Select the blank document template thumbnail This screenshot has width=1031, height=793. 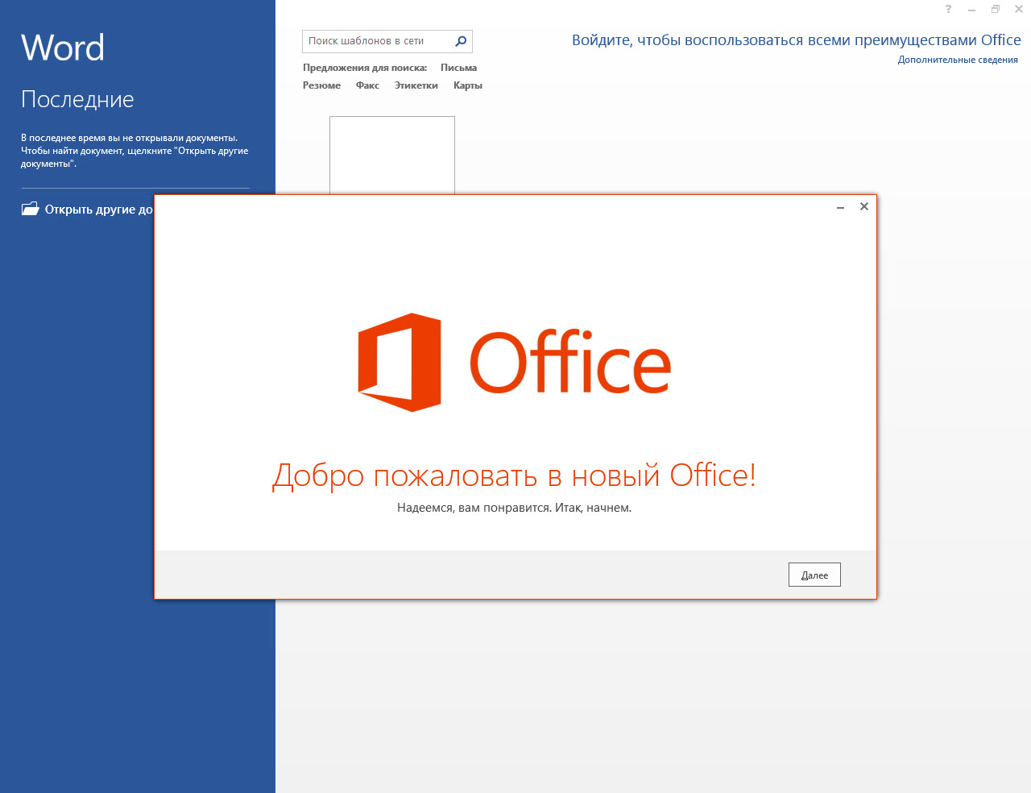coord(392,156)
